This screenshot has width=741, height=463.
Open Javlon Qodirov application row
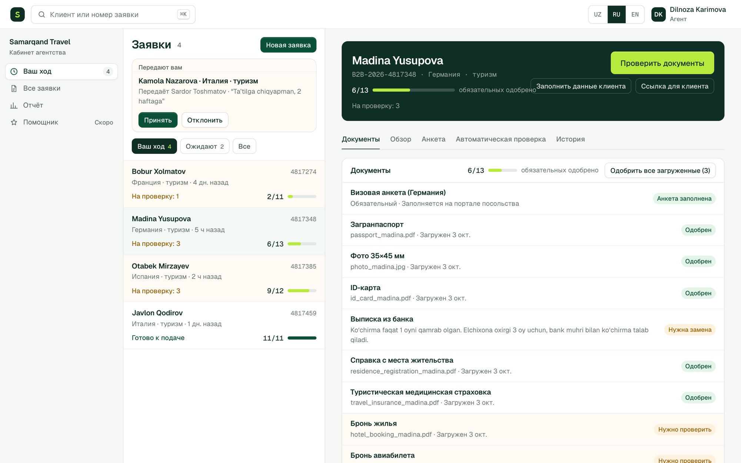click(224, 325)
